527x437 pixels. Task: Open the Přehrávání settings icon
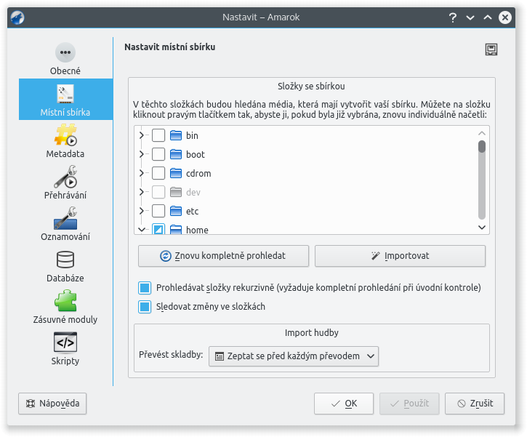click(65, 177)
